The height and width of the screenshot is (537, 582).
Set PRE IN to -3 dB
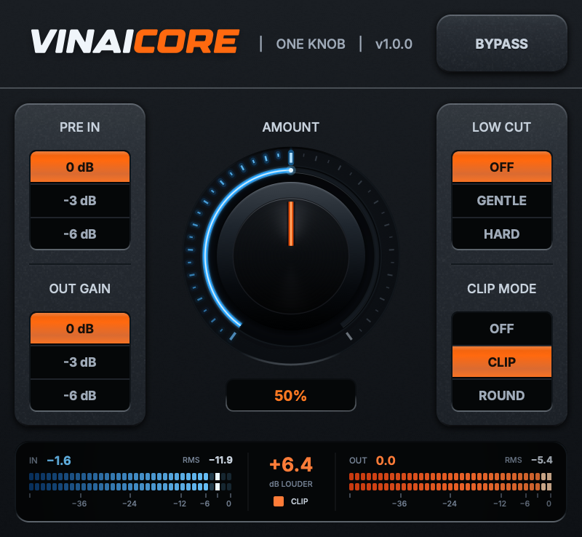[80, 201]
